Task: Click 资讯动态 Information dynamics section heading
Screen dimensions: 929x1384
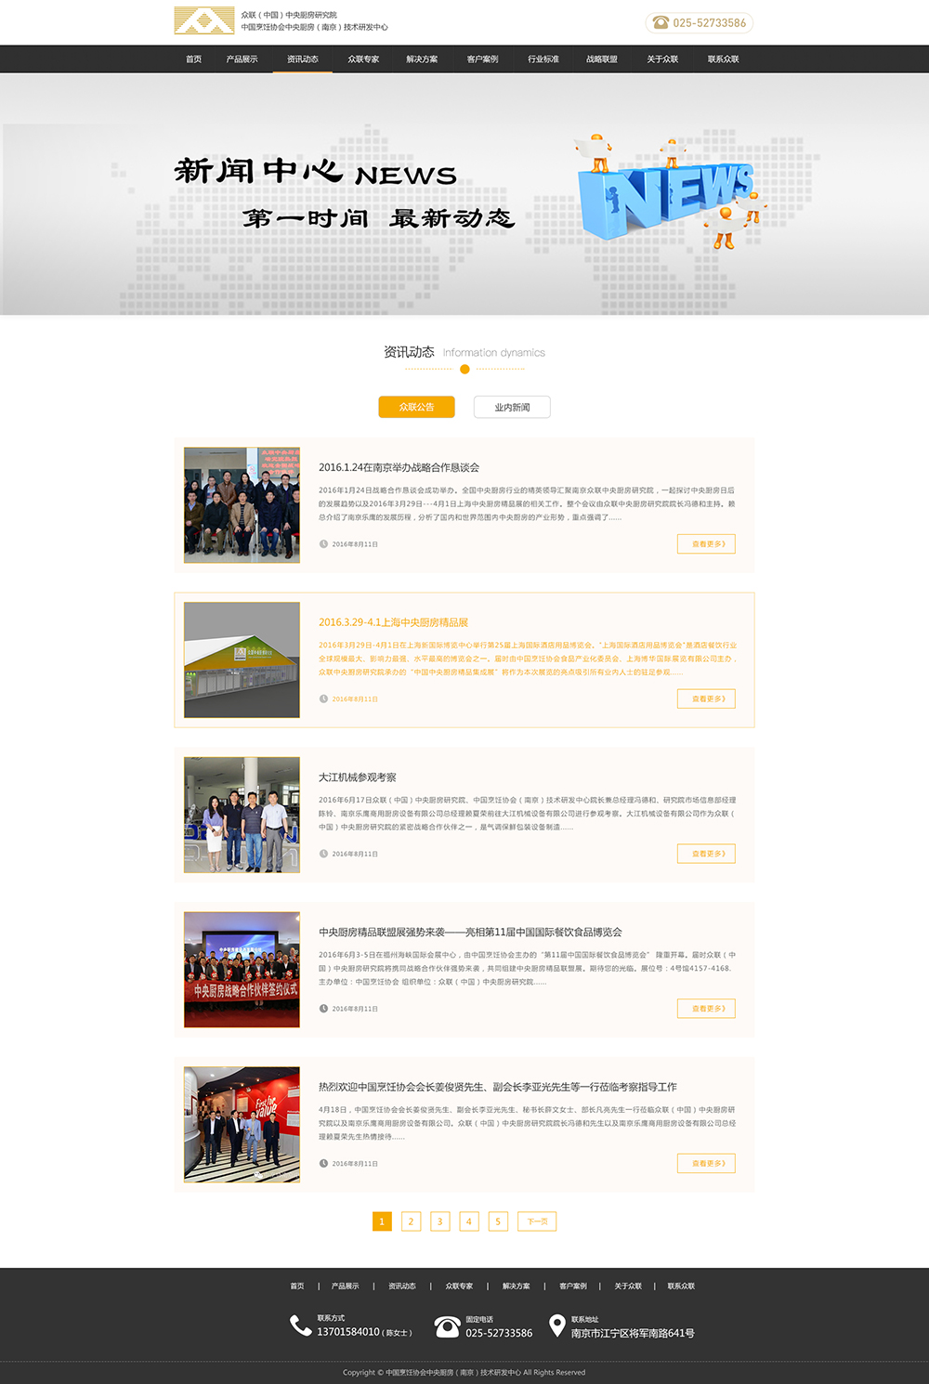Action: point(464,352)
